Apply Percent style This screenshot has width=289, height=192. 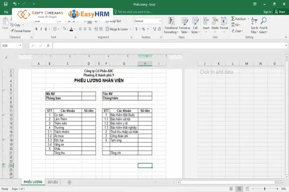click(143, 29)
